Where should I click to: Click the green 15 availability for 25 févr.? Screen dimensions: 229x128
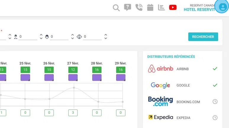click(x=25, y=70)
